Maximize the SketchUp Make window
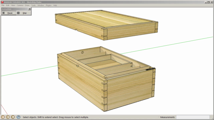This screenshot has width=214, height=120. [x=209, y=2]
